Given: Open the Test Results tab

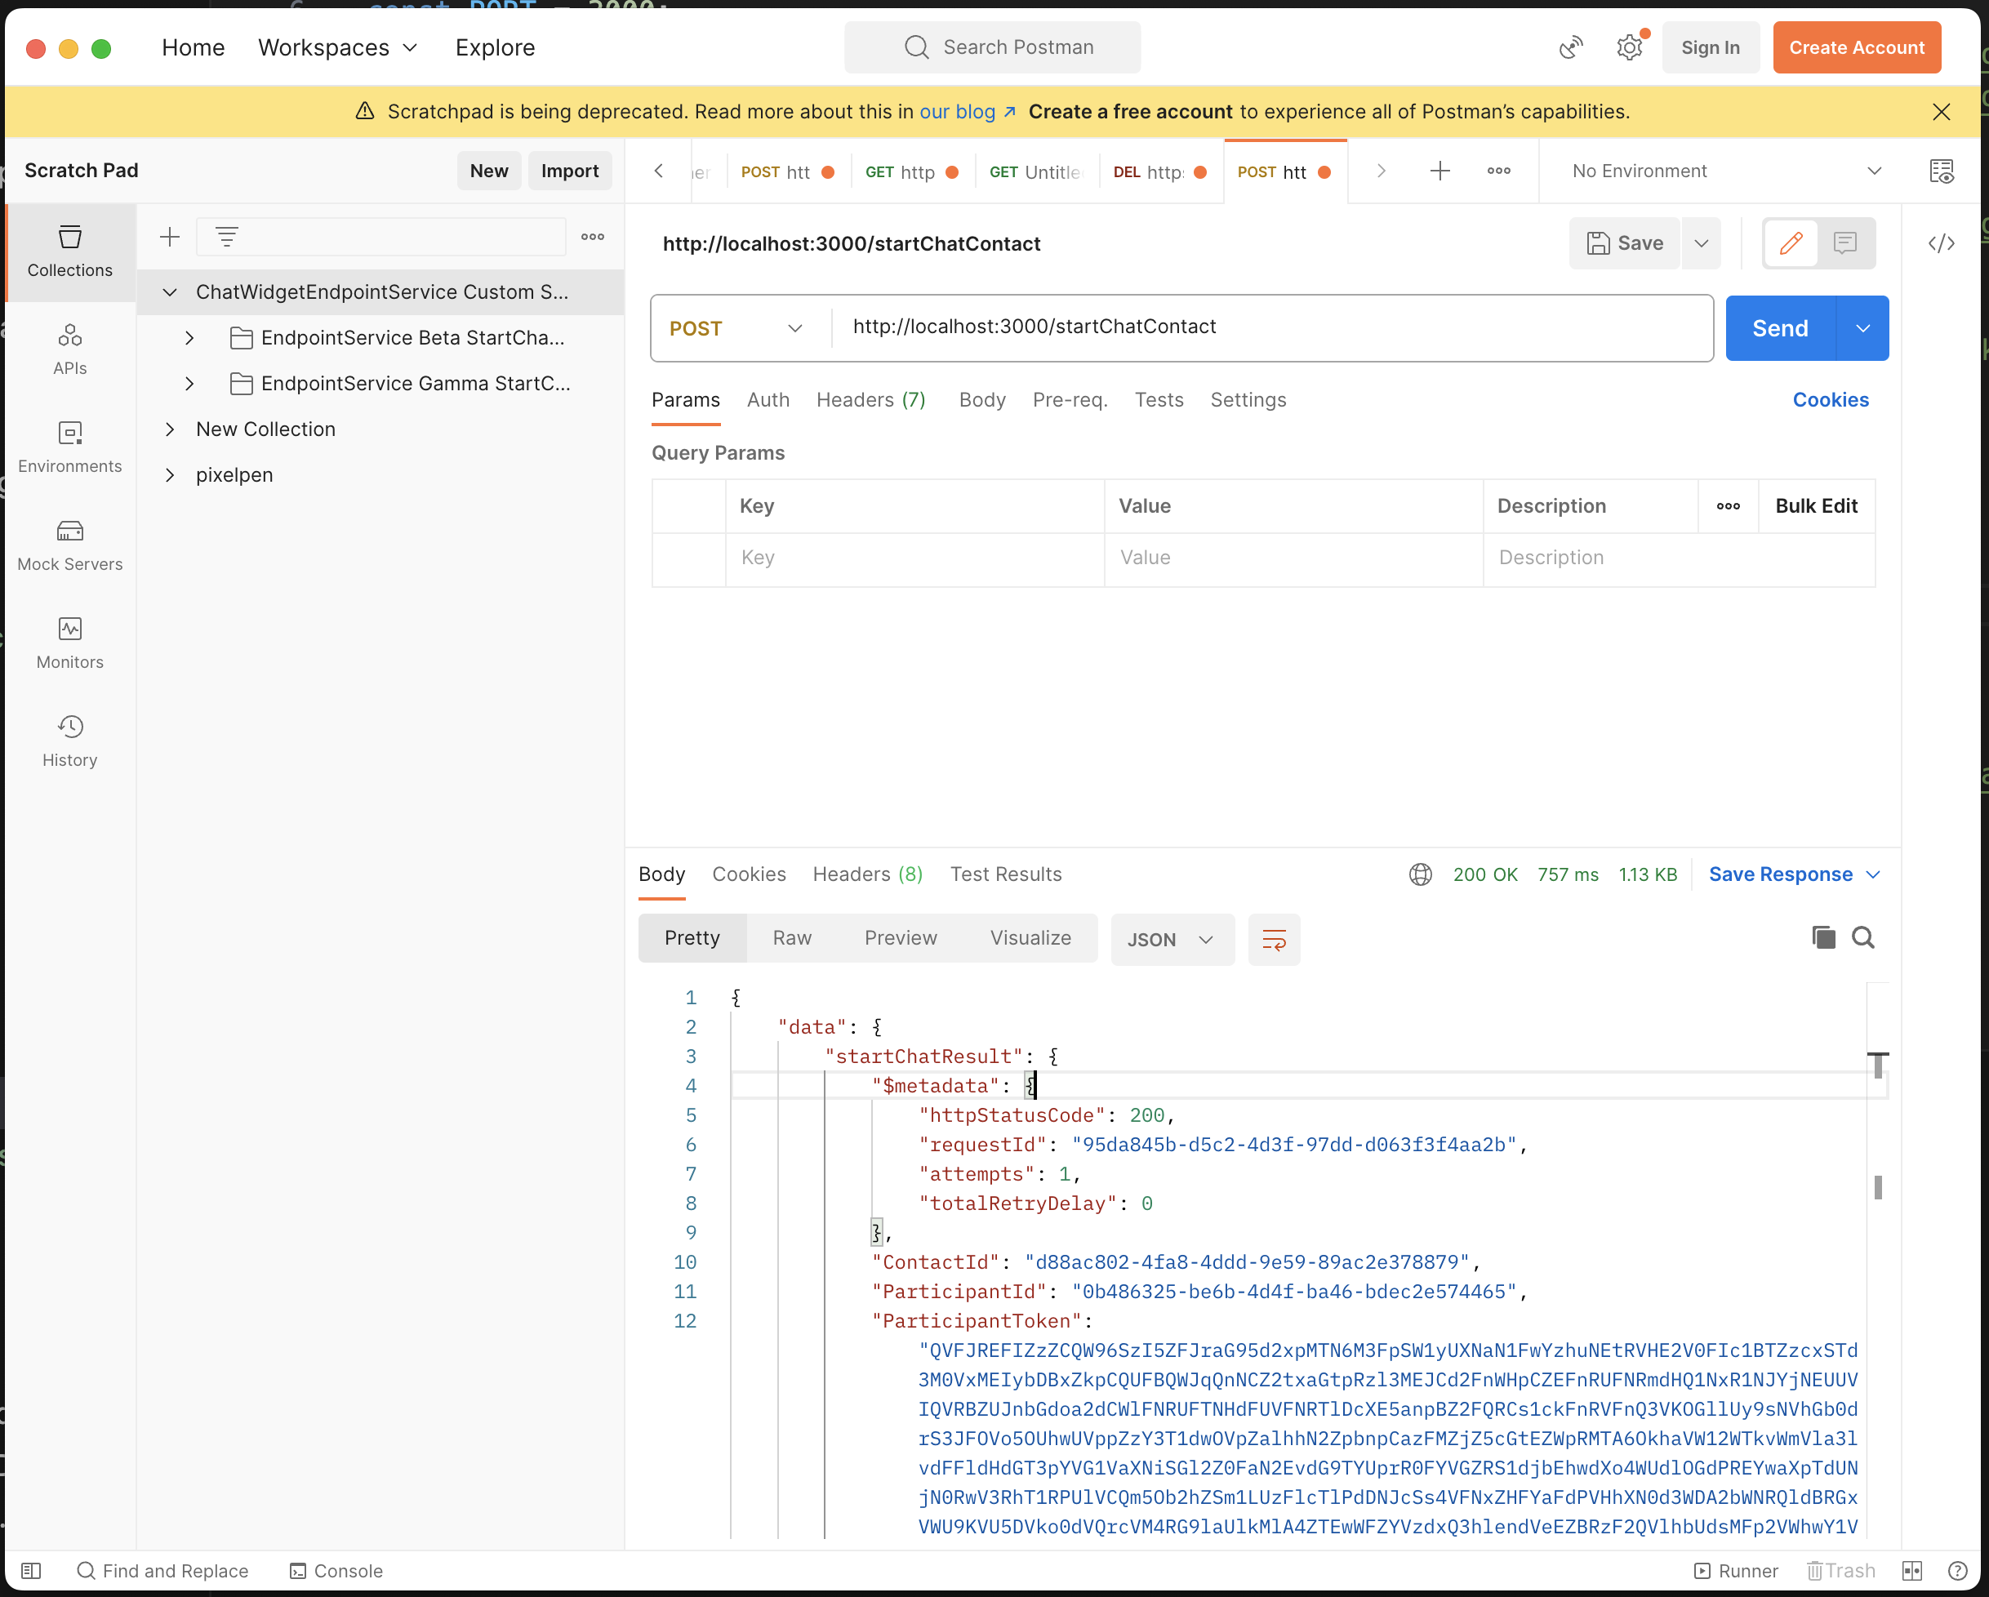Looking at the screenshot, I should pos(1006,874).
